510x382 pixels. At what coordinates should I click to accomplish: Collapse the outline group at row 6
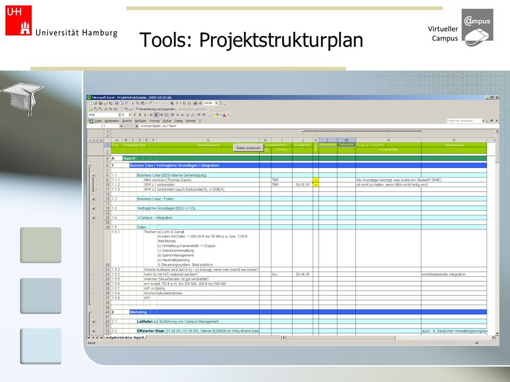pyautogui.click(x=89, y=166)
